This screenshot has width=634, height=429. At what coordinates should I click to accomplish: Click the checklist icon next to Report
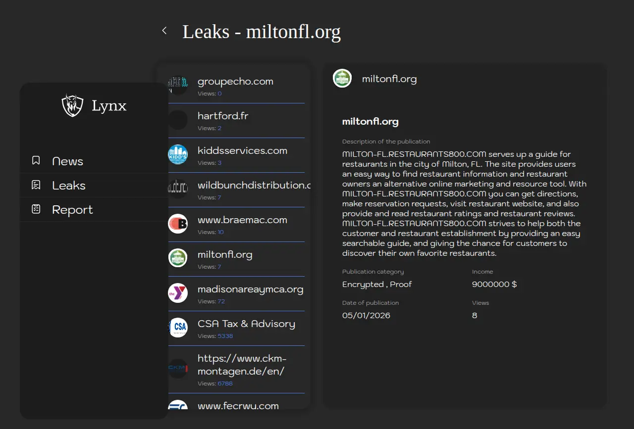tap(36, 209)
